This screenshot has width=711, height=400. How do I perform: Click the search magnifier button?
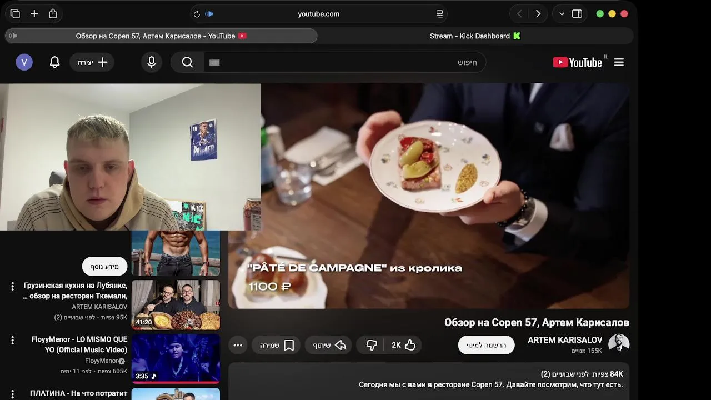187,62
